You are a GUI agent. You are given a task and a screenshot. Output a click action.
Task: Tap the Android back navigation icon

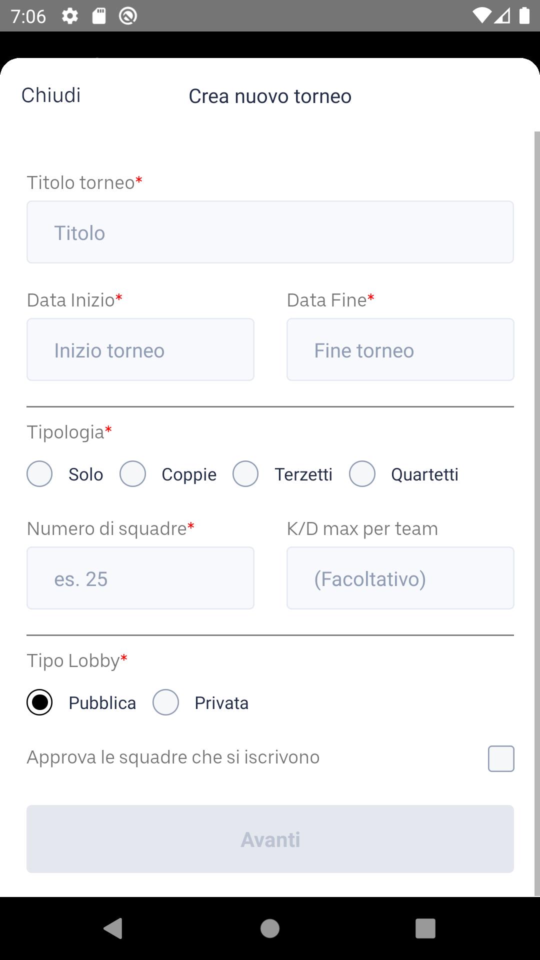click(x=113, y=928)
